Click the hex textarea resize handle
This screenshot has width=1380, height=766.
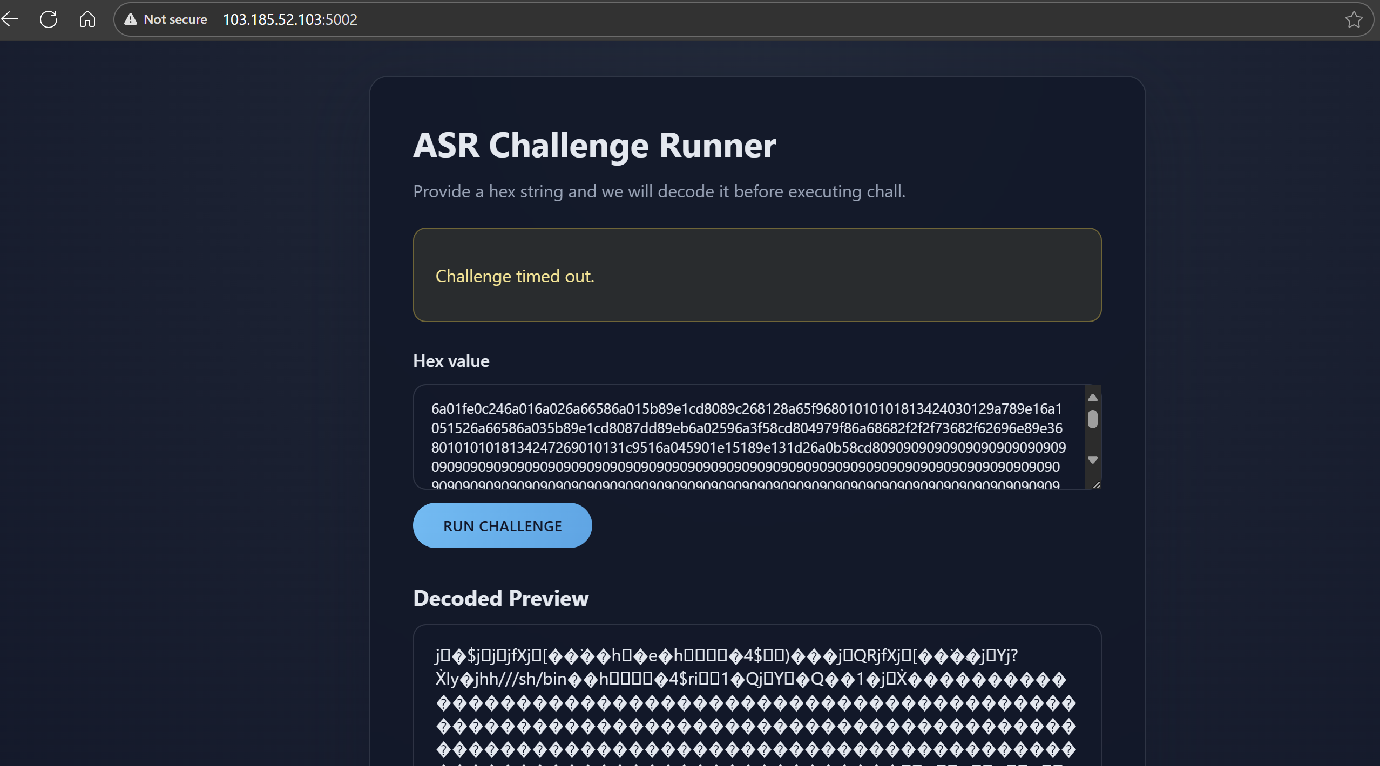pos(1095,483)
